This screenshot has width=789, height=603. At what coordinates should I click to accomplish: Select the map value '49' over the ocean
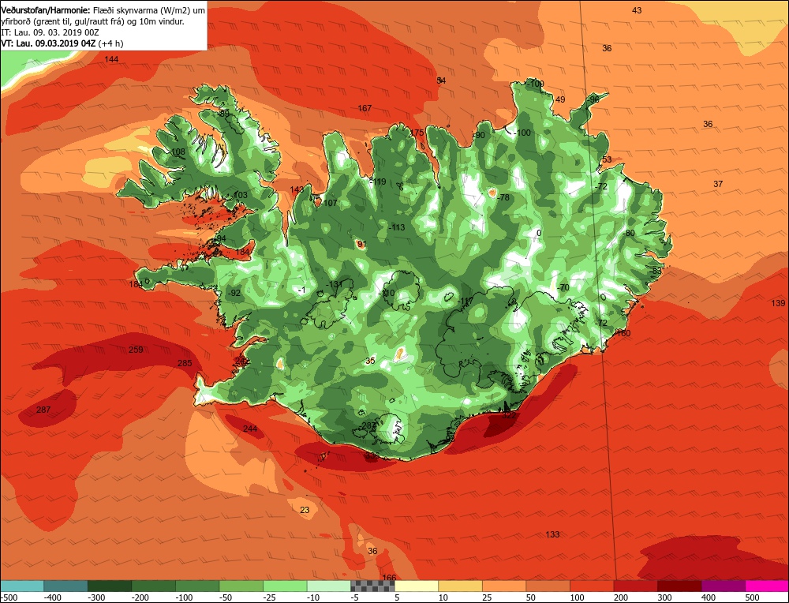(x=560, y=99)
